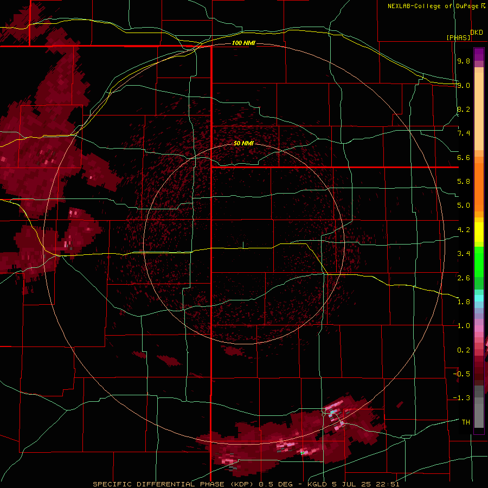Click the TH threshold label on the scale
The image size is (488, 488).
(x=466, y=422)
